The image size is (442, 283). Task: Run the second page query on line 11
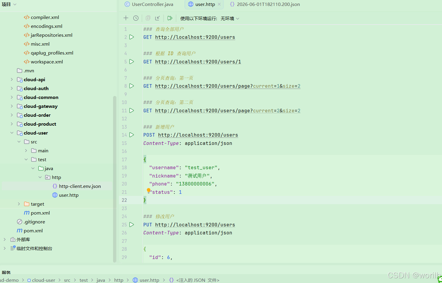[132, 111]
